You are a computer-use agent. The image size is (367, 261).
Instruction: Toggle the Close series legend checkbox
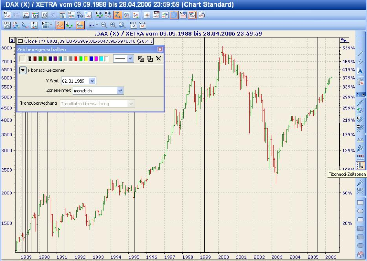pos(20,41)
